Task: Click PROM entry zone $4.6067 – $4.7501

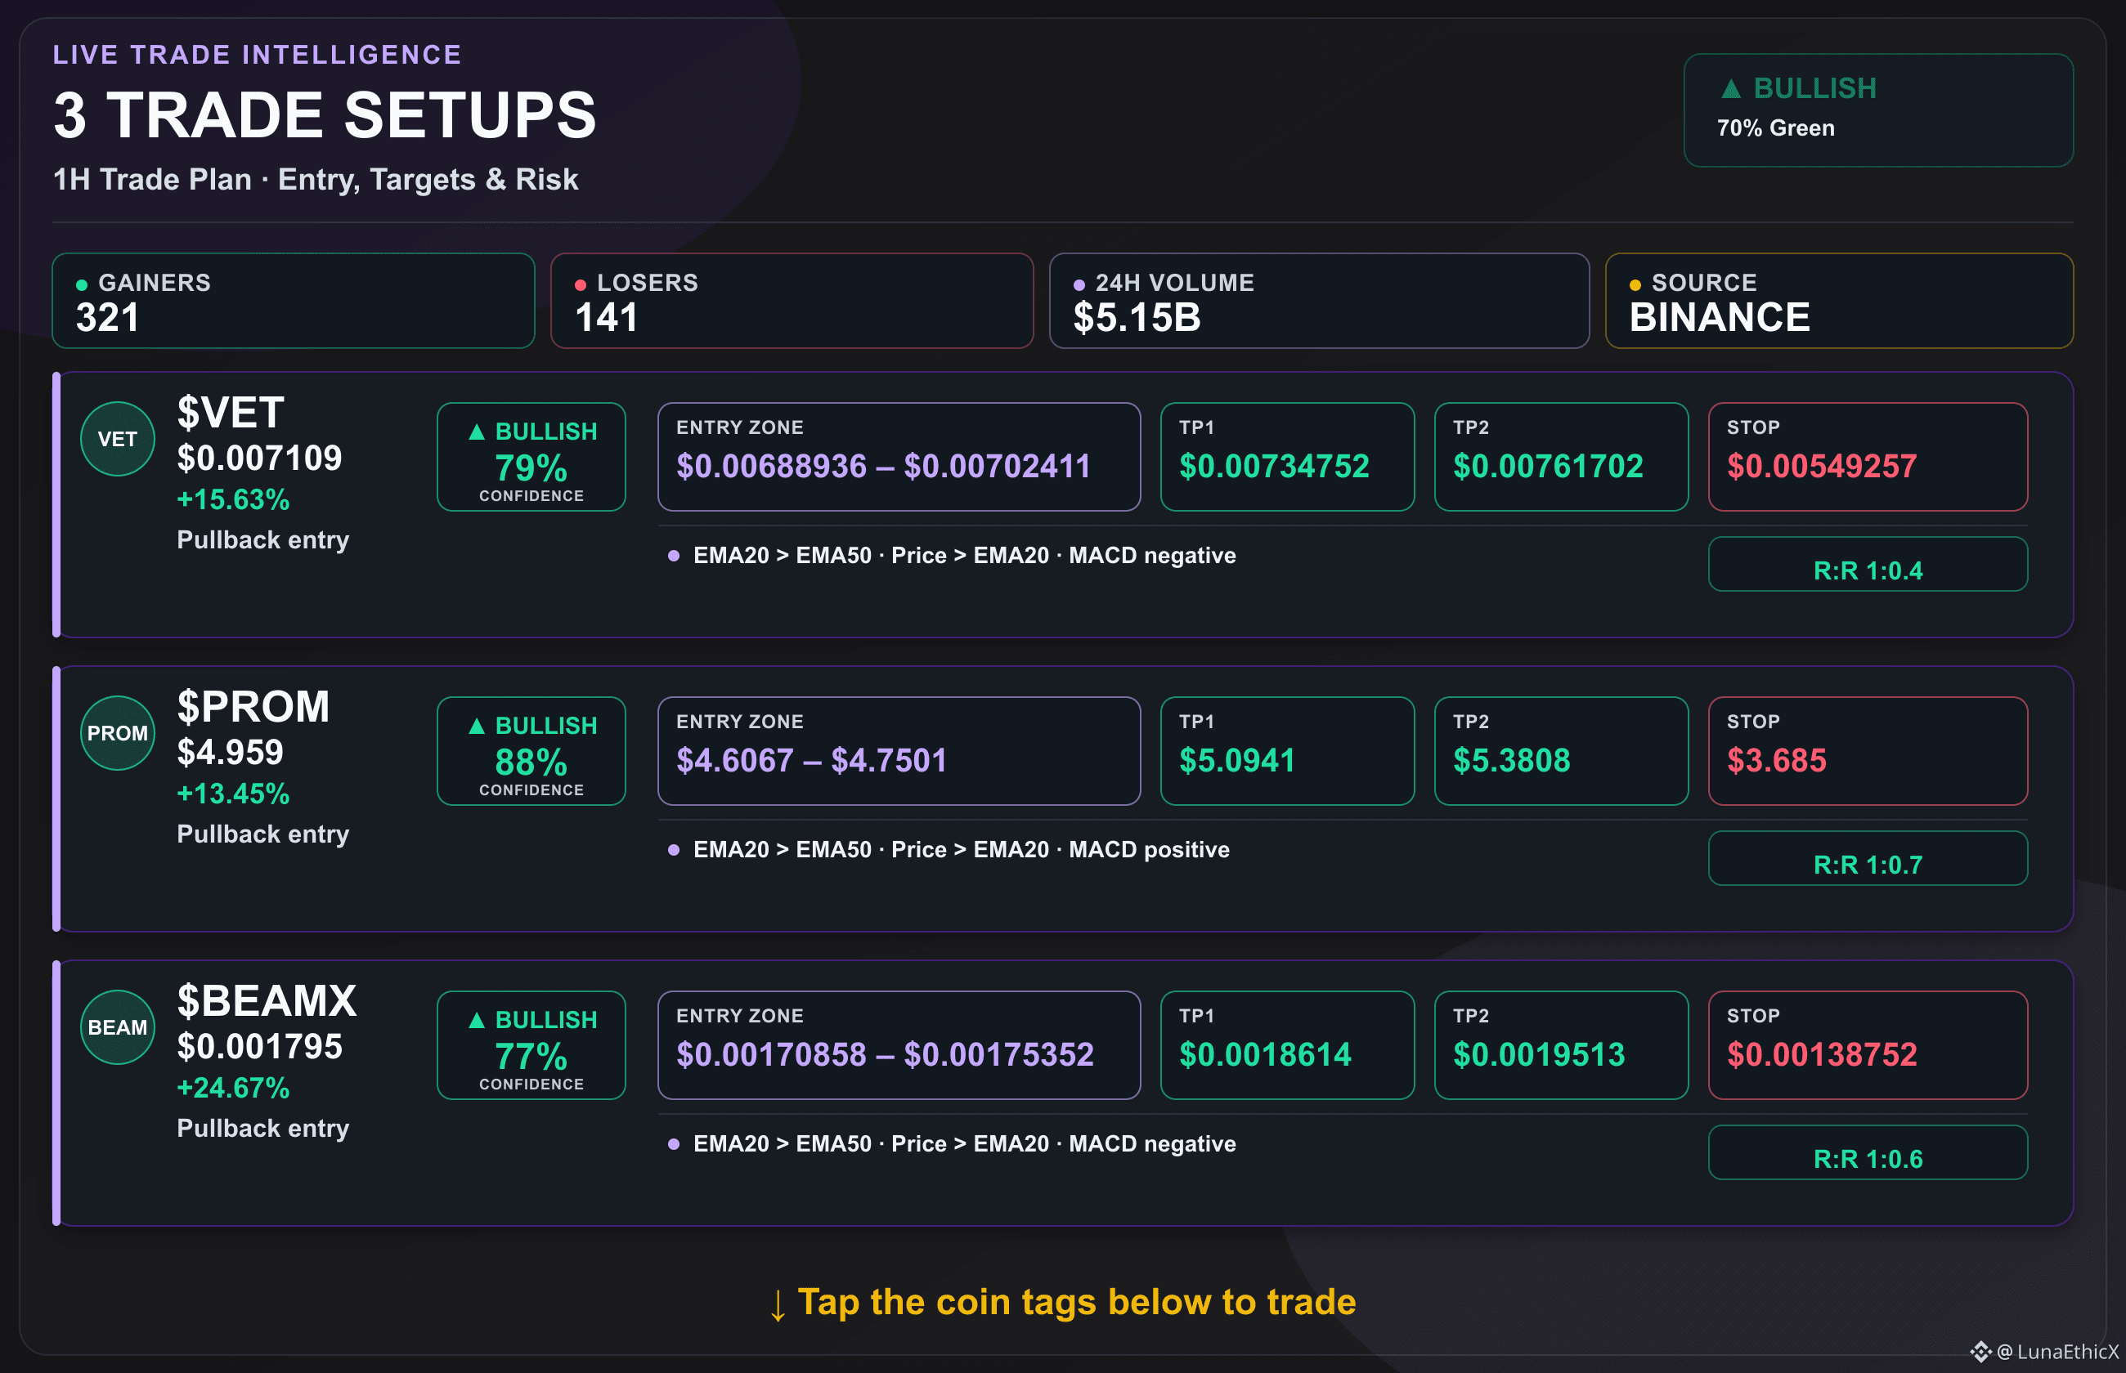Action: point(811,761)
